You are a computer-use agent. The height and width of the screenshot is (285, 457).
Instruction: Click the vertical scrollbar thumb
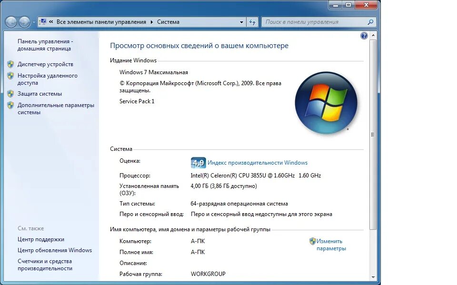[x=373, y=134]
